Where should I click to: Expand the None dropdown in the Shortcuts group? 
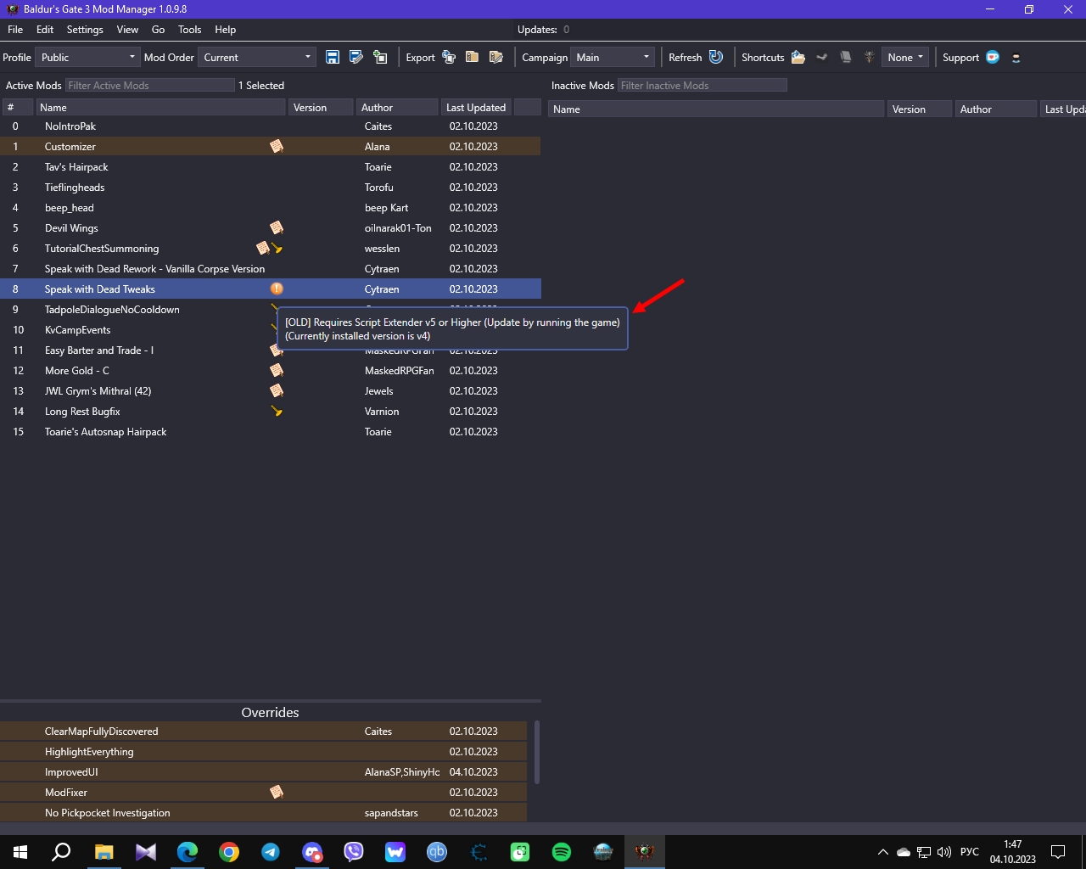(905, 57)
